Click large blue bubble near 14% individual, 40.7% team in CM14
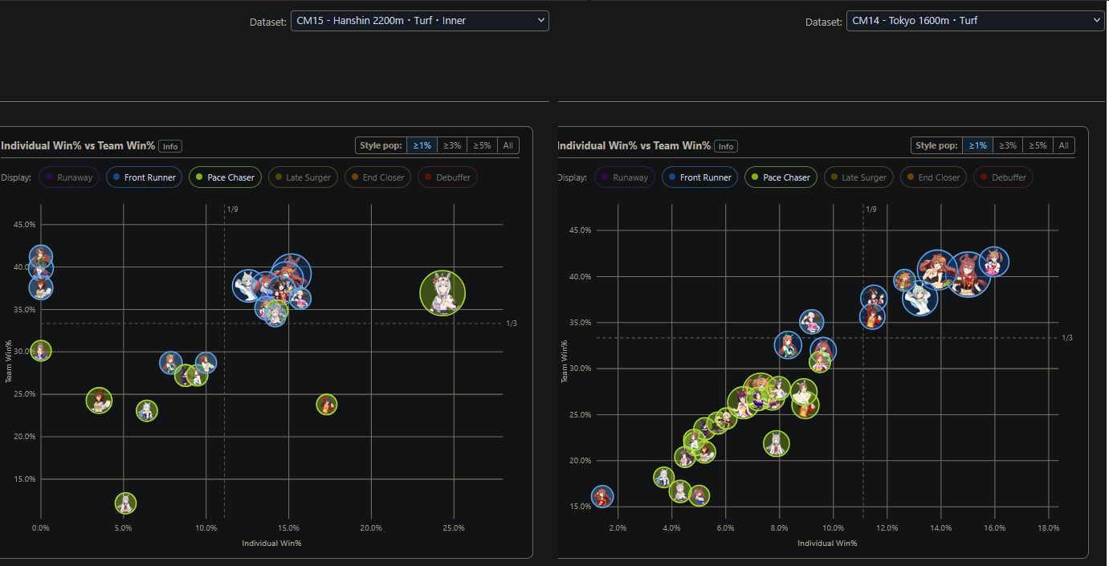The image size is (1109, 566). 936,270
